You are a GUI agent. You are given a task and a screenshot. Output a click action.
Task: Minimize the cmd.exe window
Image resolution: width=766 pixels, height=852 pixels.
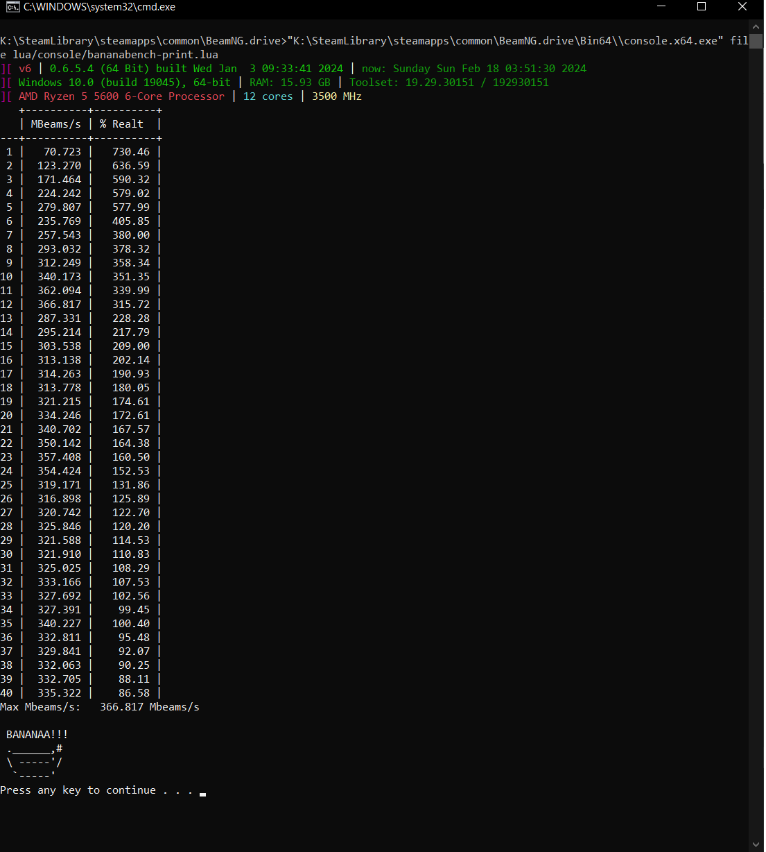coord(661,7)
